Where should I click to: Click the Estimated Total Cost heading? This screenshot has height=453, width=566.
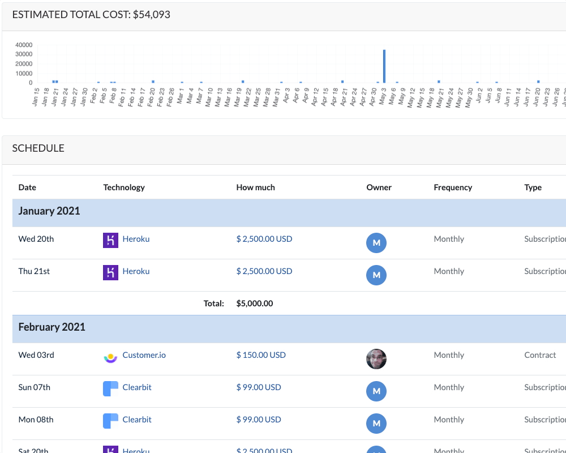(x=91, y=15)
